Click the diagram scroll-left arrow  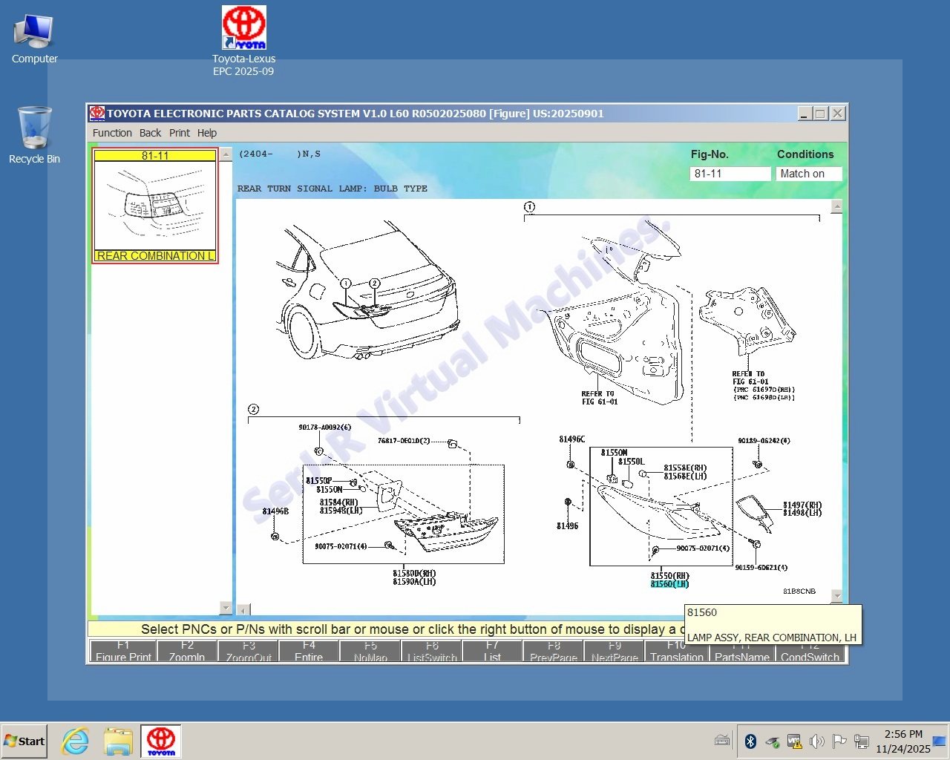pyautogui.click(x=243, y=610)
